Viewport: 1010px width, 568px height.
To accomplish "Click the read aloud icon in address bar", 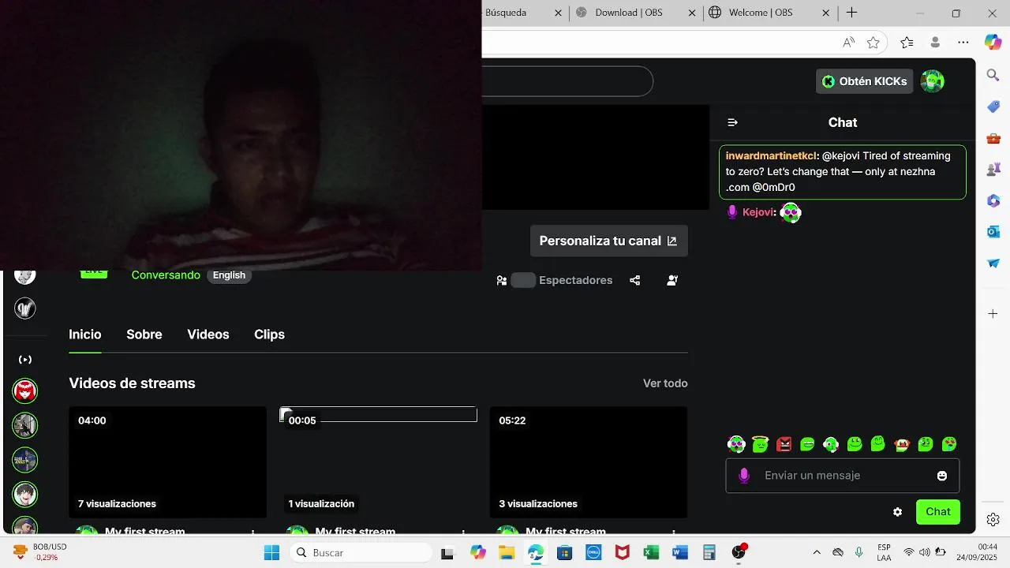I will point(849,43).
